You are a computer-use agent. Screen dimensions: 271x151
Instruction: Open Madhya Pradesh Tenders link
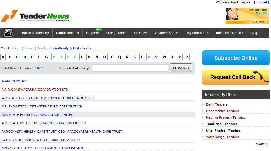coord(226,117)
